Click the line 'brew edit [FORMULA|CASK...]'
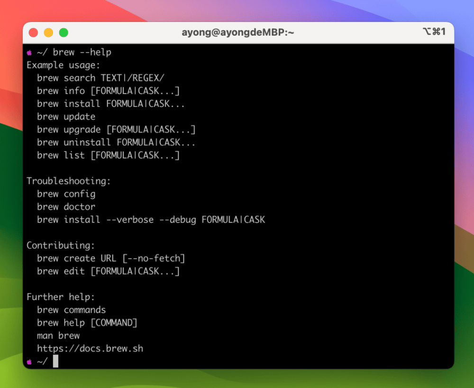Viewport: 474px width, 388px height. [109, 271]
